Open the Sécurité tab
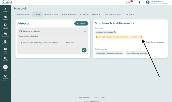Image resolution: width=172 pixels, height=102 pixels. (x=130, y=14)
